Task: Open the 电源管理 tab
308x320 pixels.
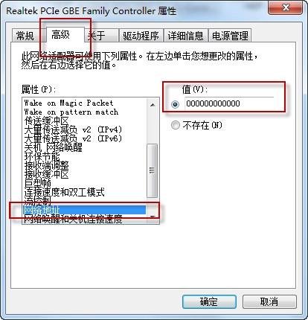Action: [230, 36]
